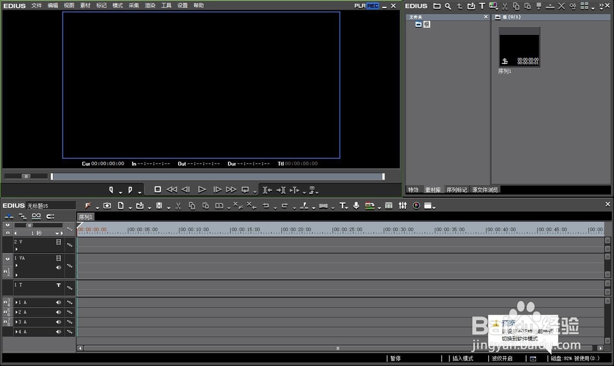The image size is (614, 366).
Task: Set the In point marker
Action: tap(111, 190)
